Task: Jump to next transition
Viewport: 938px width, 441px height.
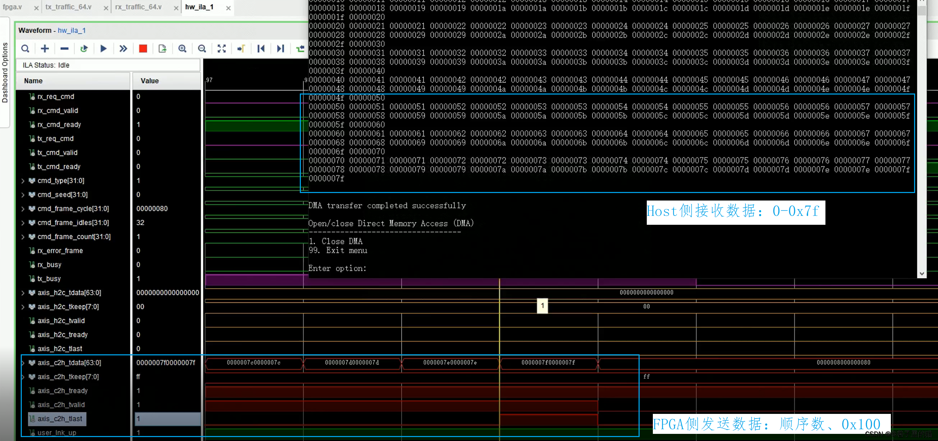Action: click(x=280, y=49)
